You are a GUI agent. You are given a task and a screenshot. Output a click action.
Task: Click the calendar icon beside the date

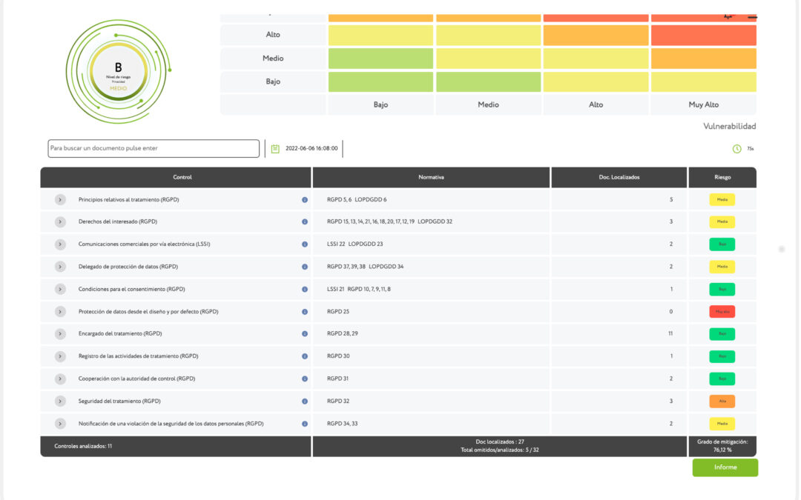coord(275,148)
